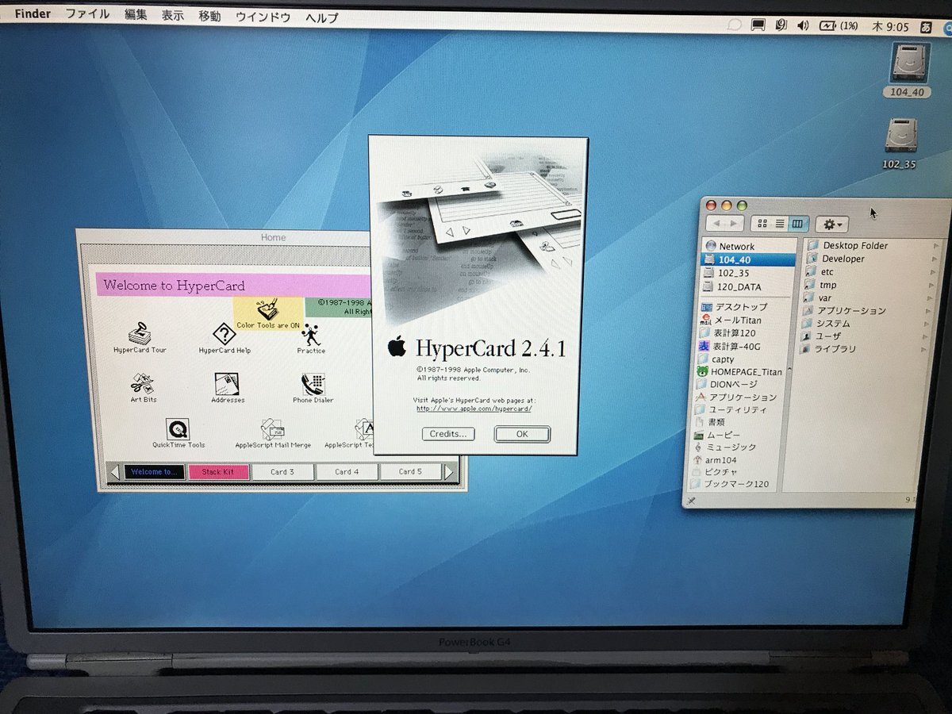Viewport: 952px width, 714px height.
Task: Open the 移動 menu
Action: [209, 16]
